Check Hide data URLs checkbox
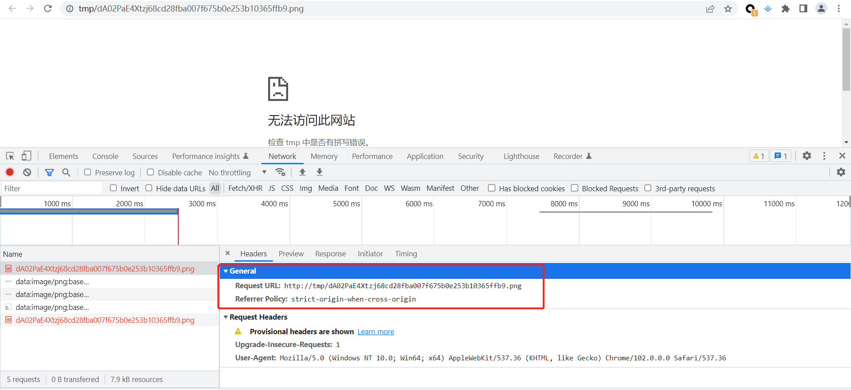 [149, 188]
